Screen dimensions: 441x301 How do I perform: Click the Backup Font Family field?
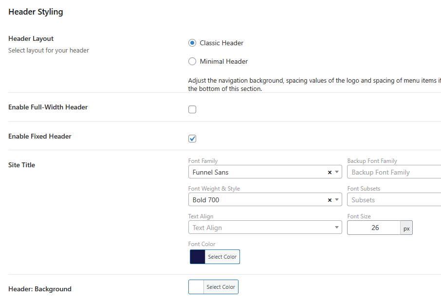[x=394, y=172]
